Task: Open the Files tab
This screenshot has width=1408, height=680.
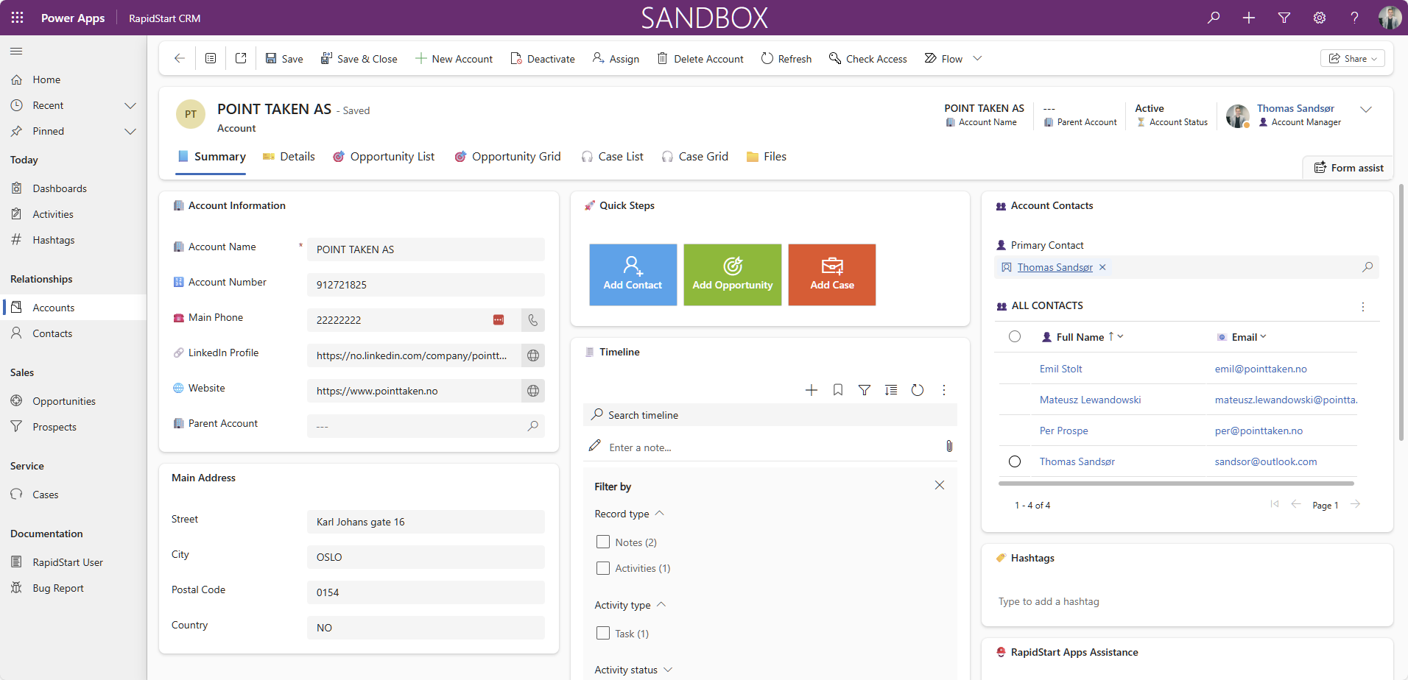Action: click(x=766, y=156)
